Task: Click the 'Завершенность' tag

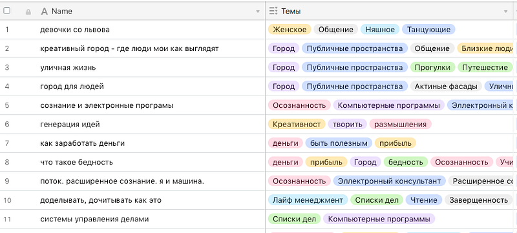Action: click(478, 200)
